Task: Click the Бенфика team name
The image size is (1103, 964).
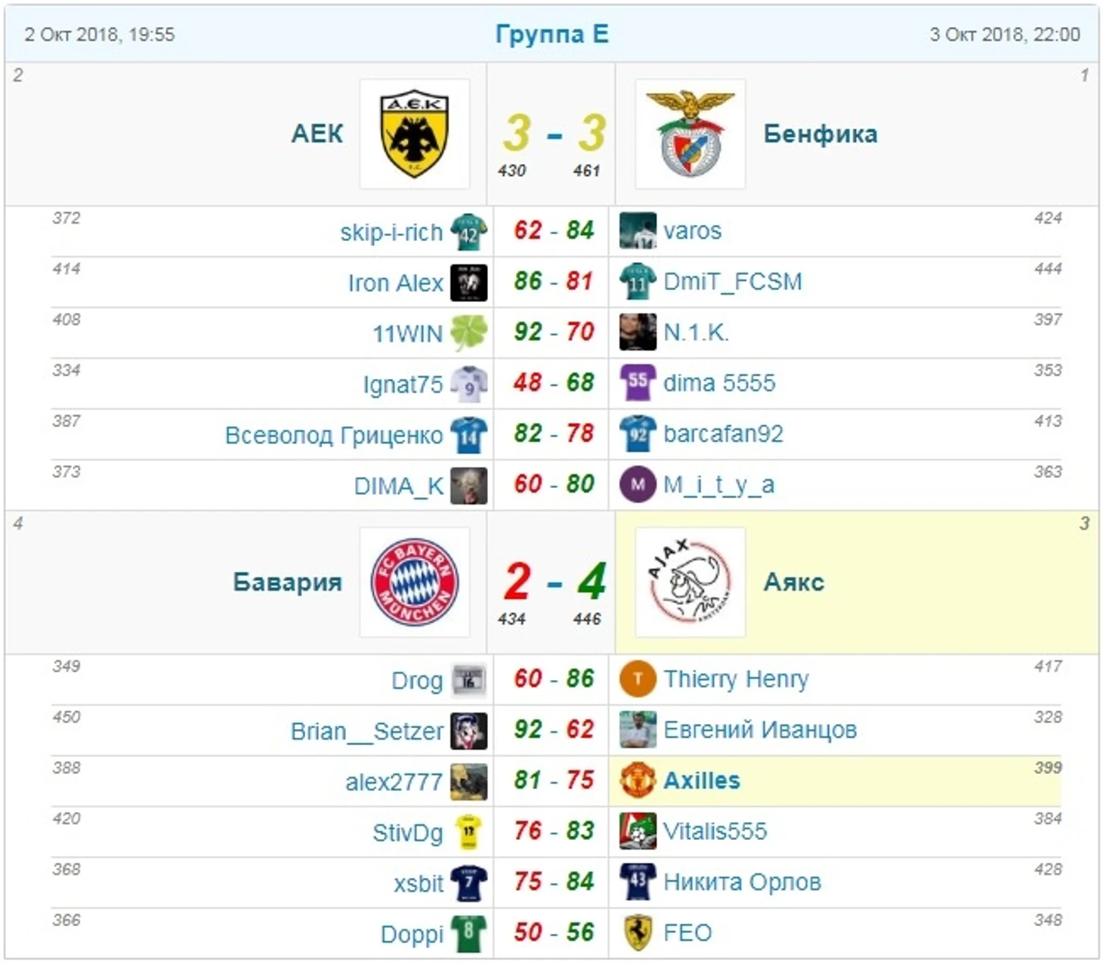Action: pyautogui.click(x=820, y=134)
